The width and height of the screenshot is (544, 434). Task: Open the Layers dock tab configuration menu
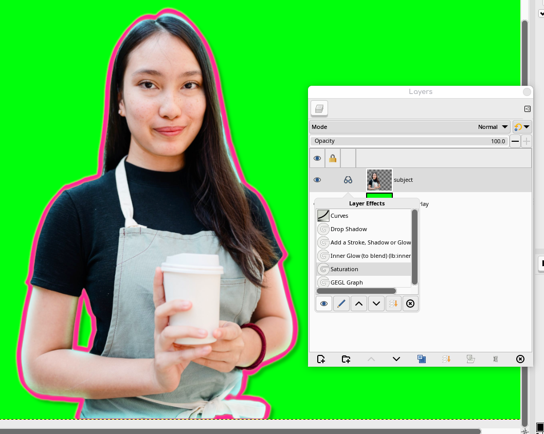coord(528,109)
